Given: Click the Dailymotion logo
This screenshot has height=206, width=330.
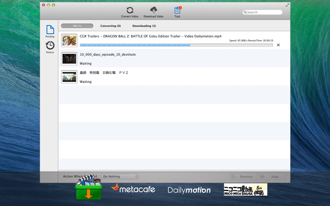Looking at the screenshot, I should pyautogui.click(x=189, y=190).
